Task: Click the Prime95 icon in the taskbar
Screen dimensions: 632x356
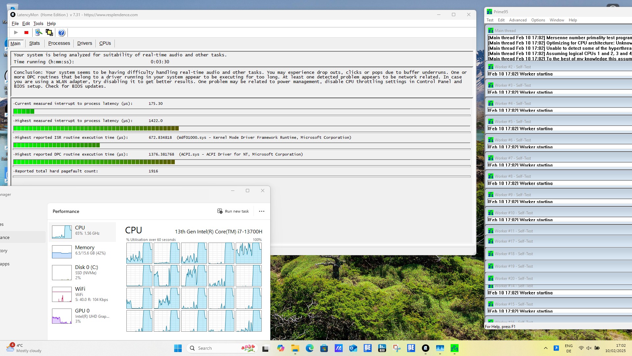Action: pyautogui.click(x=455, y=348)
